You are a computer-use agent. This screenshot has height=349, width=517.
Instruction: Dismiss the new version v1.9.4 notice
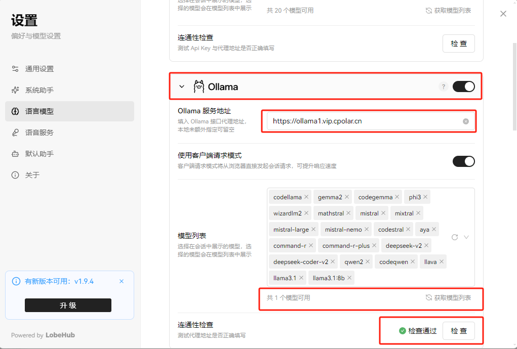122,281
